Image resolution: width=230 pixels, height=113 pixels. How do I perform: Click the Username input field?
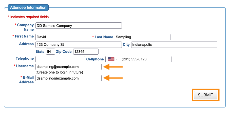(68, 67)
